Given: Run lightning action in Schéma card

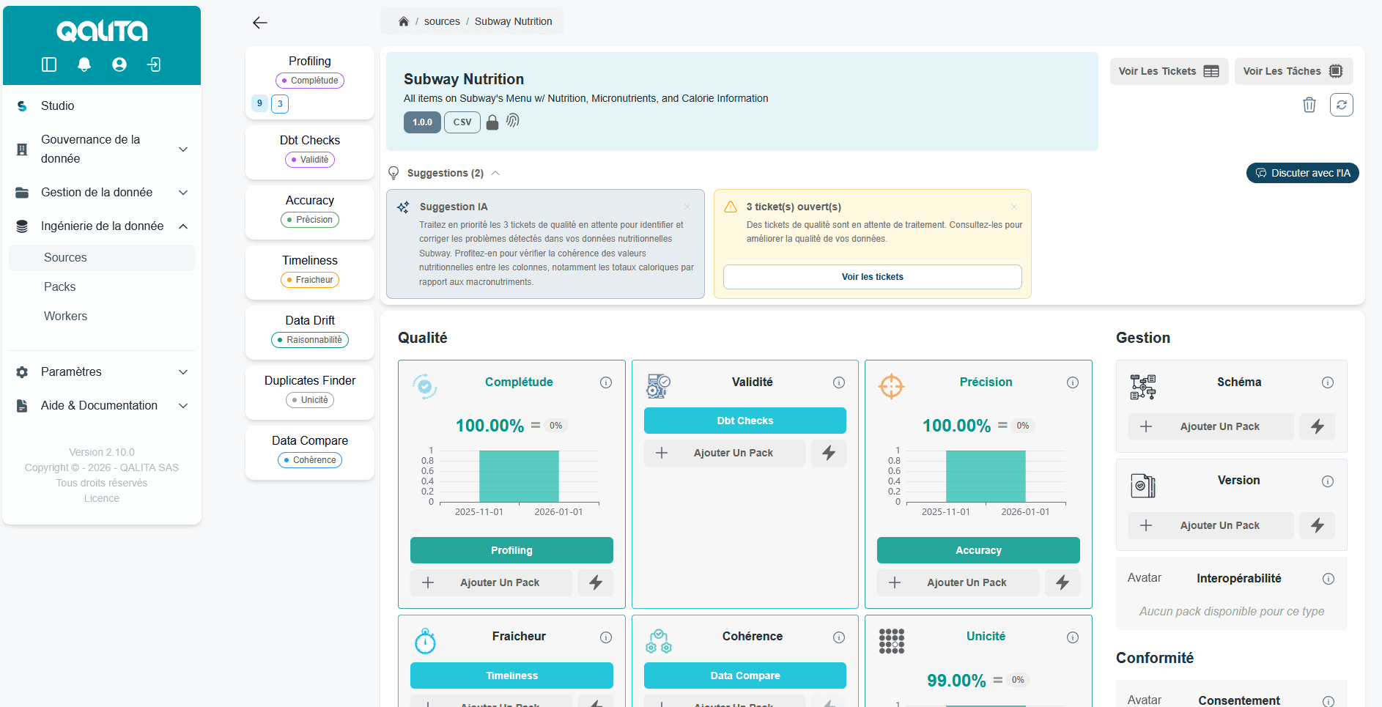Looking at the screenshot, I should [1318, 426].
